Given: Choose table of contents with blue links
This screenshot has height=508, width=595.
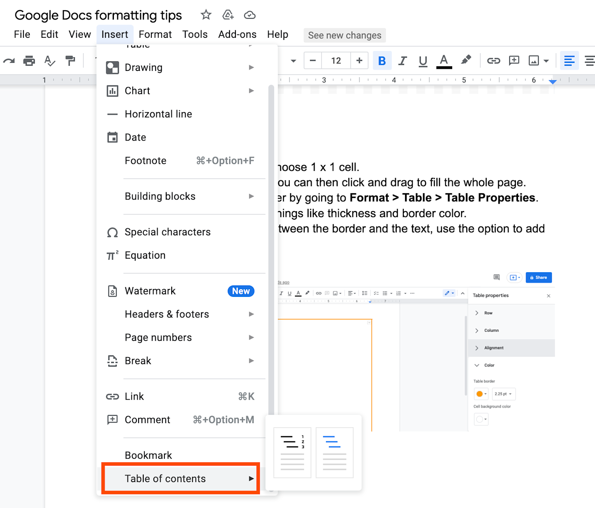Looking at the screenshot, I should pos(334,453).
